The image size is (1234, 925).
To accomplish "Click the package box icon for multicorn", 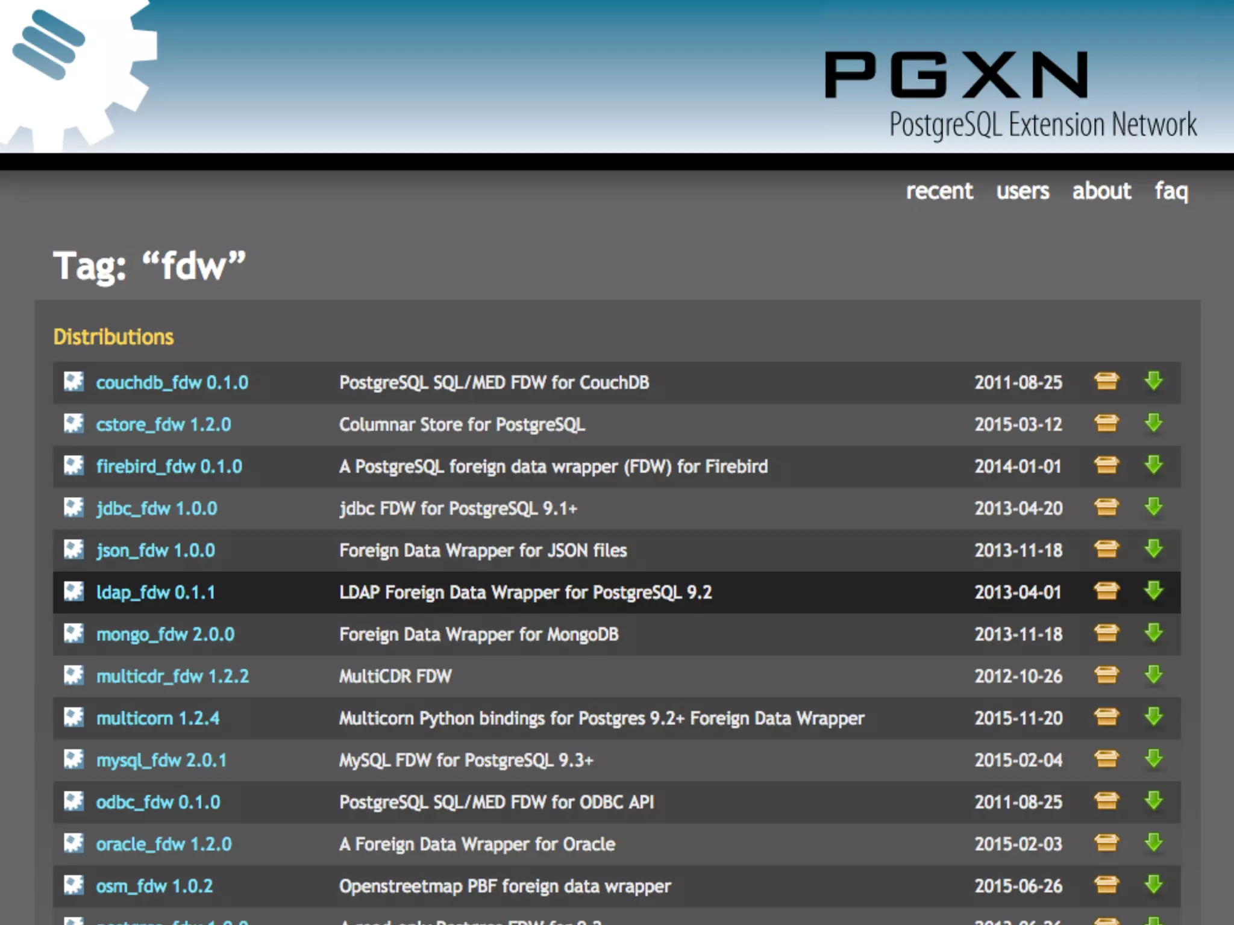I will coord(1106,717).
